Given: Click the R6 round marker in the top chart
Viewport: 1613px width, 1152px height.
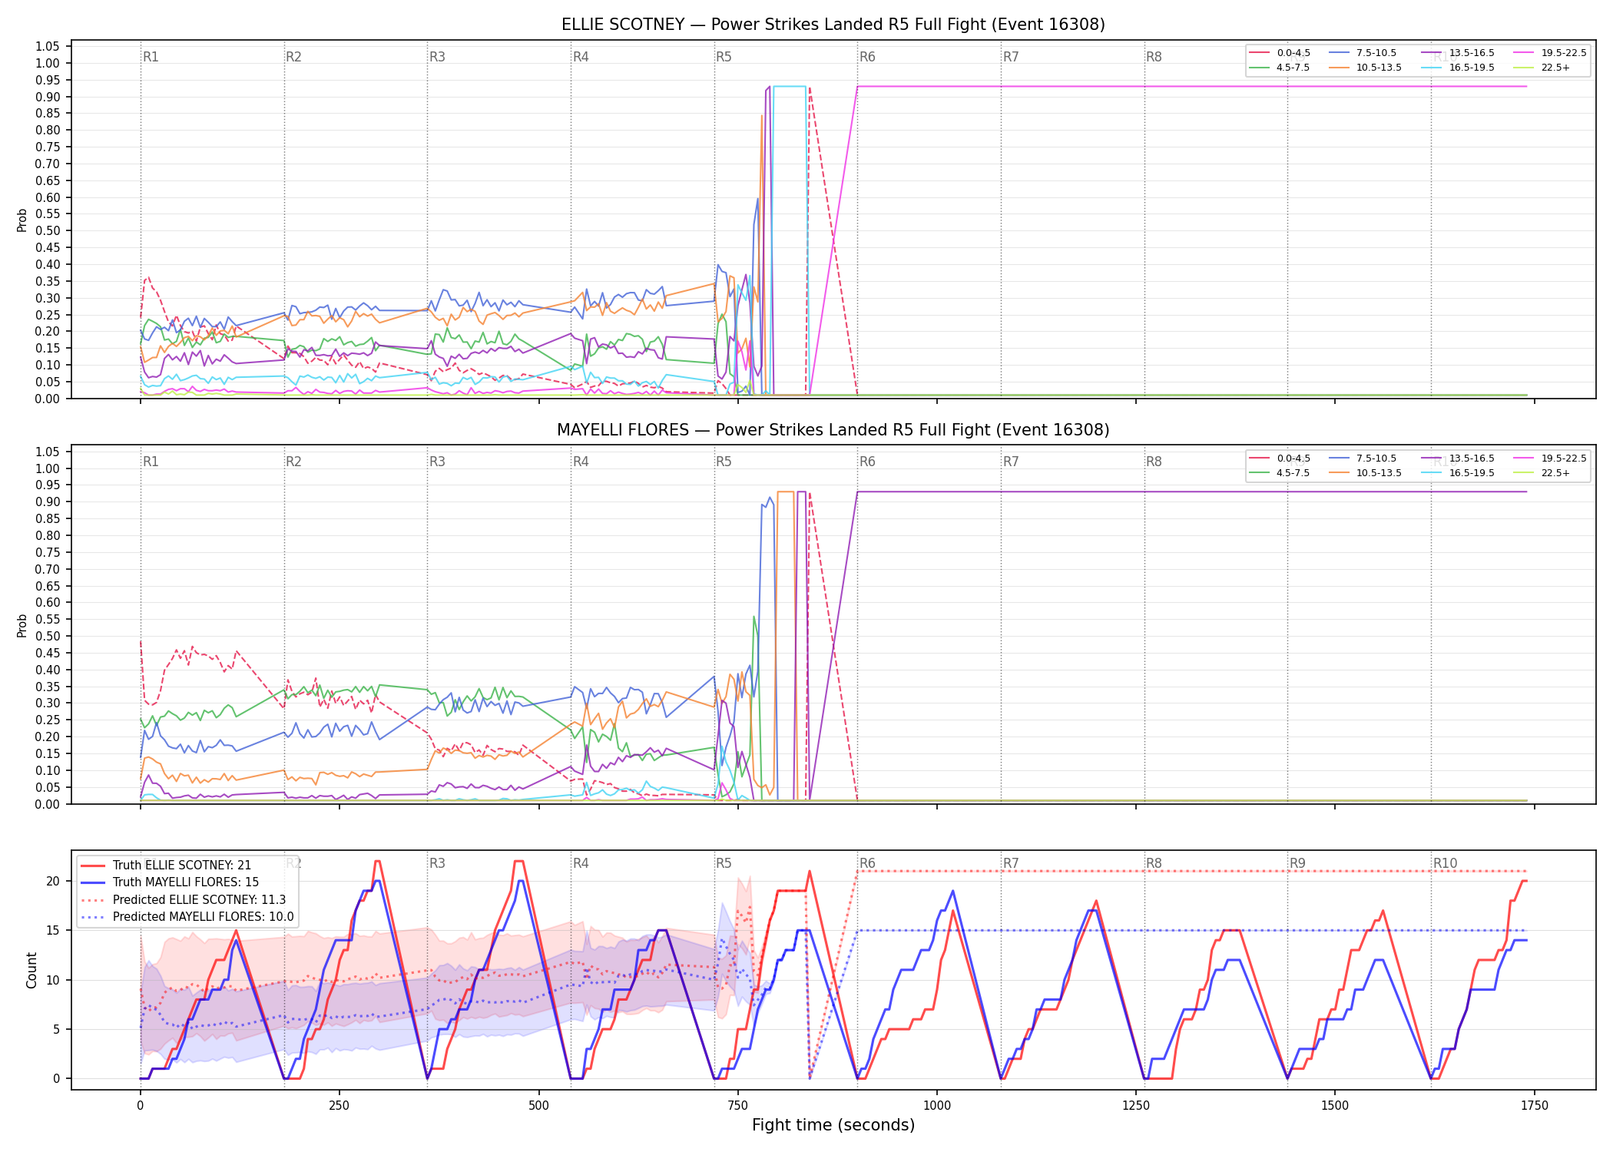Looking at the screenshot, I should pyautogui.click(x=867, y=57).
